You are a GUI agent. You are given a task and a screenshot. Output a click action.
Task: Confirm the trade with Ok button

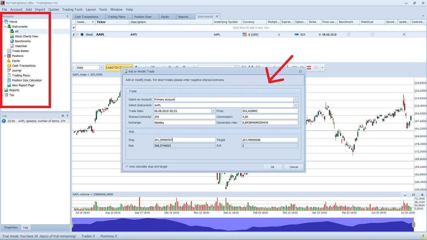[272, 167]
